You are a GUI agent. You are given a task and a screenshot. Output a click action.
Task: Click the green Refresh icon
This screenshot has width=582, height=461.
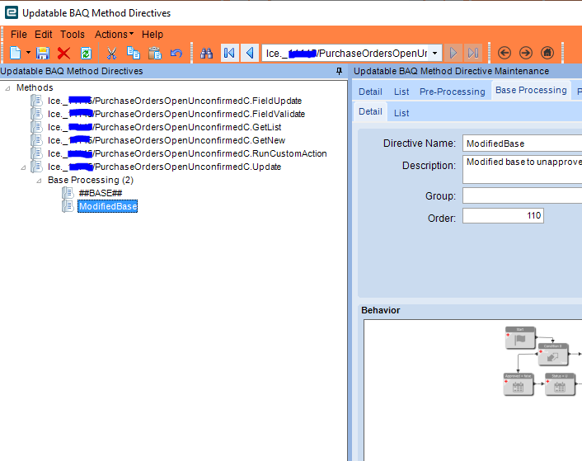(86, 53)
